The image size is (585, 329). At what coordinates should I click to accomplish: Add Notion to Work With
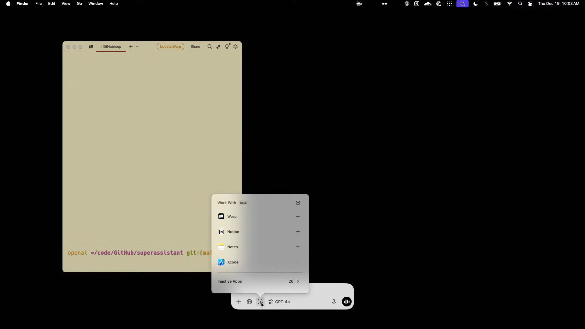(x=298, y=232)
